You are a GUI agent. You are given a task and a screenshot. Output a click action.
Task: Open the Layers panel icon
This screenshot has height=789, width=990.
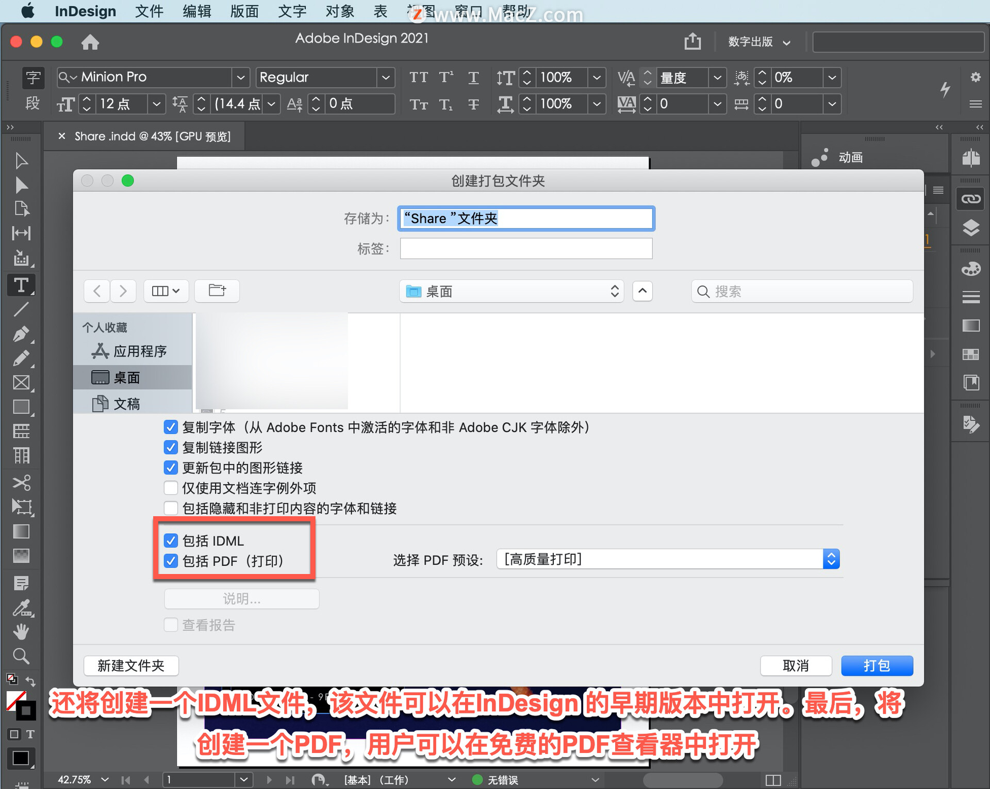tap(970, 227)
